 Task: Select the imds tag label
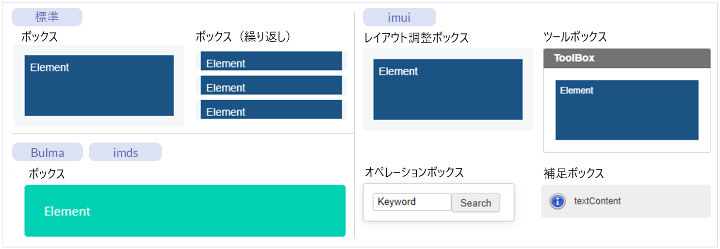(125, 153)
